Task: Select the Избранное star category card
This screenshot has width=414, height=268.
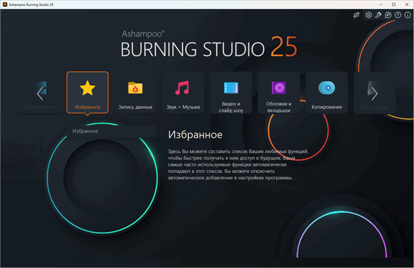Action: click(88, 92)
